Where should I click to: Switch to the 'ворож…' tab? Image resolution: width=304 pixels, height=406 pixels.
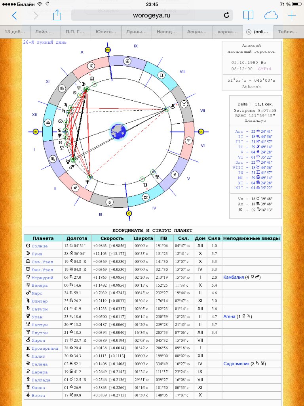(x=228, y=32)
